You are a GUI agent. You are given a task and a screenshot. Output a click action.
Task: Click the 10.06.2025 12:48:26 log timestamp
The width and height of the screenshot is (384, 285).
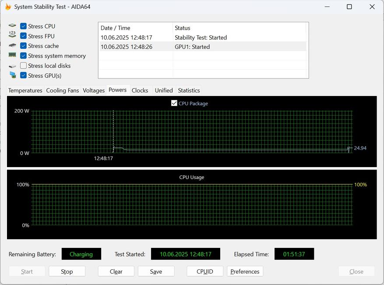(127, 47)
